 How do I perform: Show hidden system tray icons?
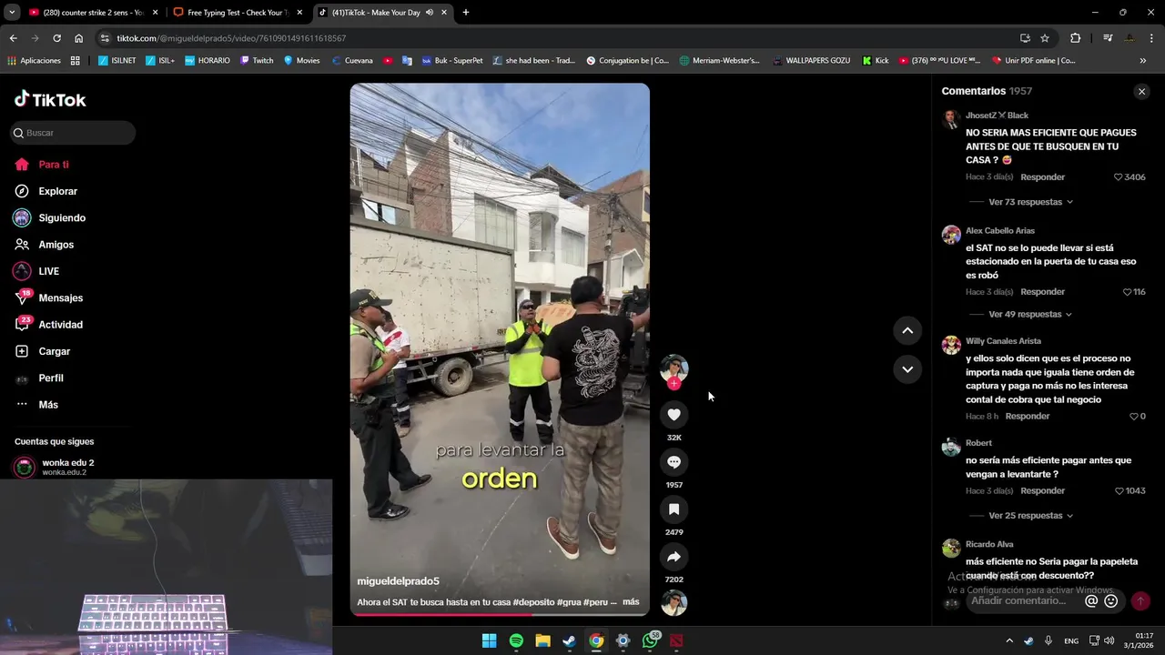1008,641
